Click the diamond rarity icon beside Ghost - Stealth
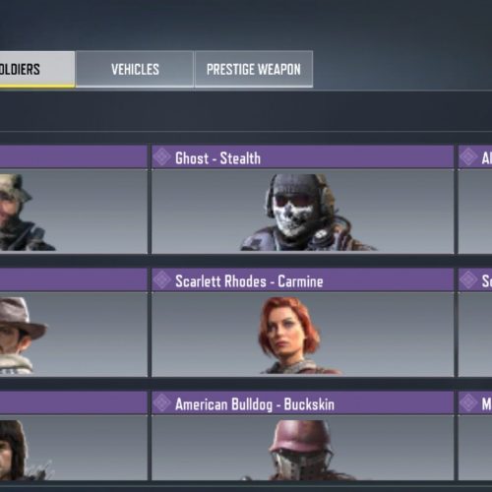Screen dimensions: 492x492 pyautogui.click(x=162, y=156)
